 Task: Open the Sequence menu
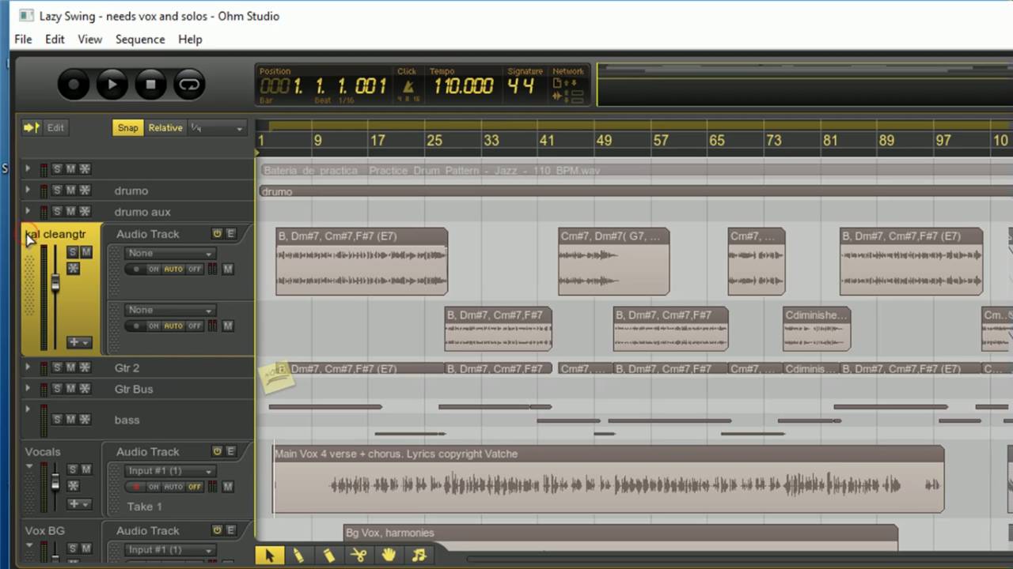point(140,39)
